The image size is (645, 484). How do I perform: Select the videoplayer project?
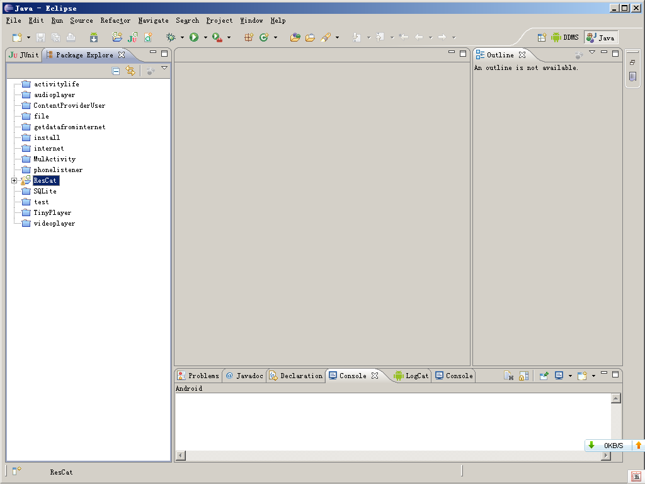click(x=54, y=224)
